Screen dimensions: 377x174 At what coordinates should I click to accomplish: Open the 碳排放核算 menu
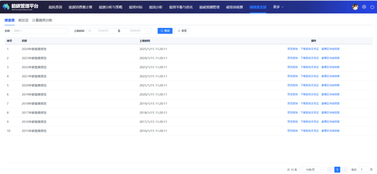[x=235, y=7]
